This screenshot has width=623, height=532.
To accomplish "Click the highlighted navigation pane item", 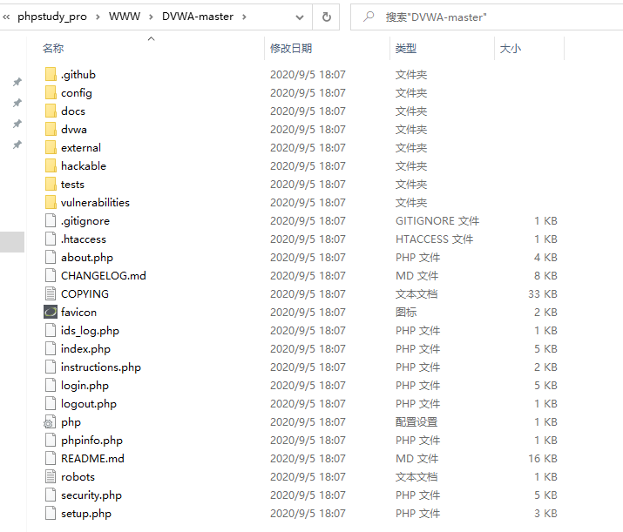I will [12, 242].
